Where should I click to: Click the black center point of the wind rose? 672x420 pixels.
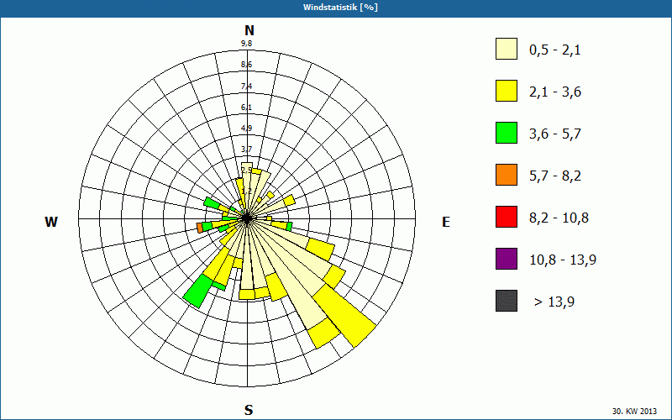[x=247, y=218]
